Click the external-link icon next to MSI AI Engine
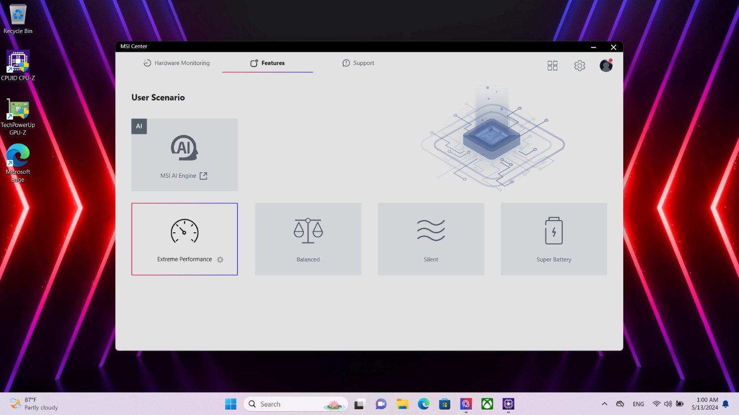Screen dimensions: 739x415 [203, 176]
